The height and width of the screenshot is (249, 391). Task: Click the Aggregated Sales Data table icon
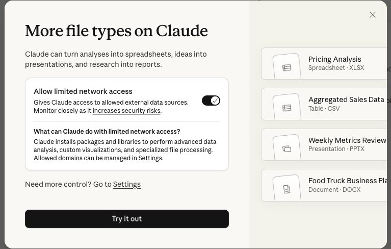pos(287,108)
